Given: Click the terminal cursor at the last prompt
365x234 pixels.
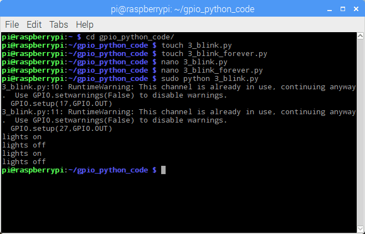Looking at the screenshot, I should click(x=163, y=170).
